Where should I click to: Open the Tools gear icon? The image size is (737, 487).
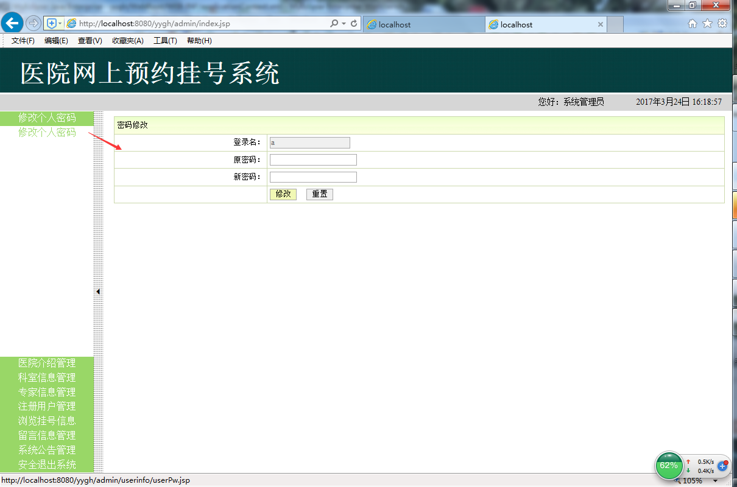[722, 23]
